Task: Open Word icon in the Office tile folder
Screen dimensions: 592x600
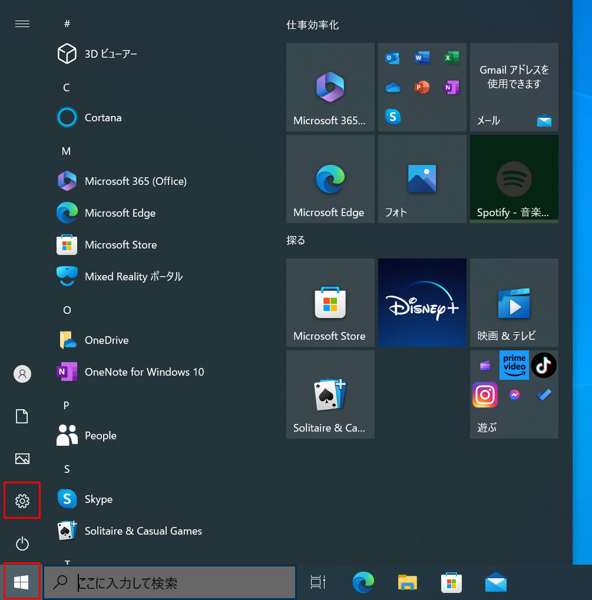Action: tap(422, 58)
